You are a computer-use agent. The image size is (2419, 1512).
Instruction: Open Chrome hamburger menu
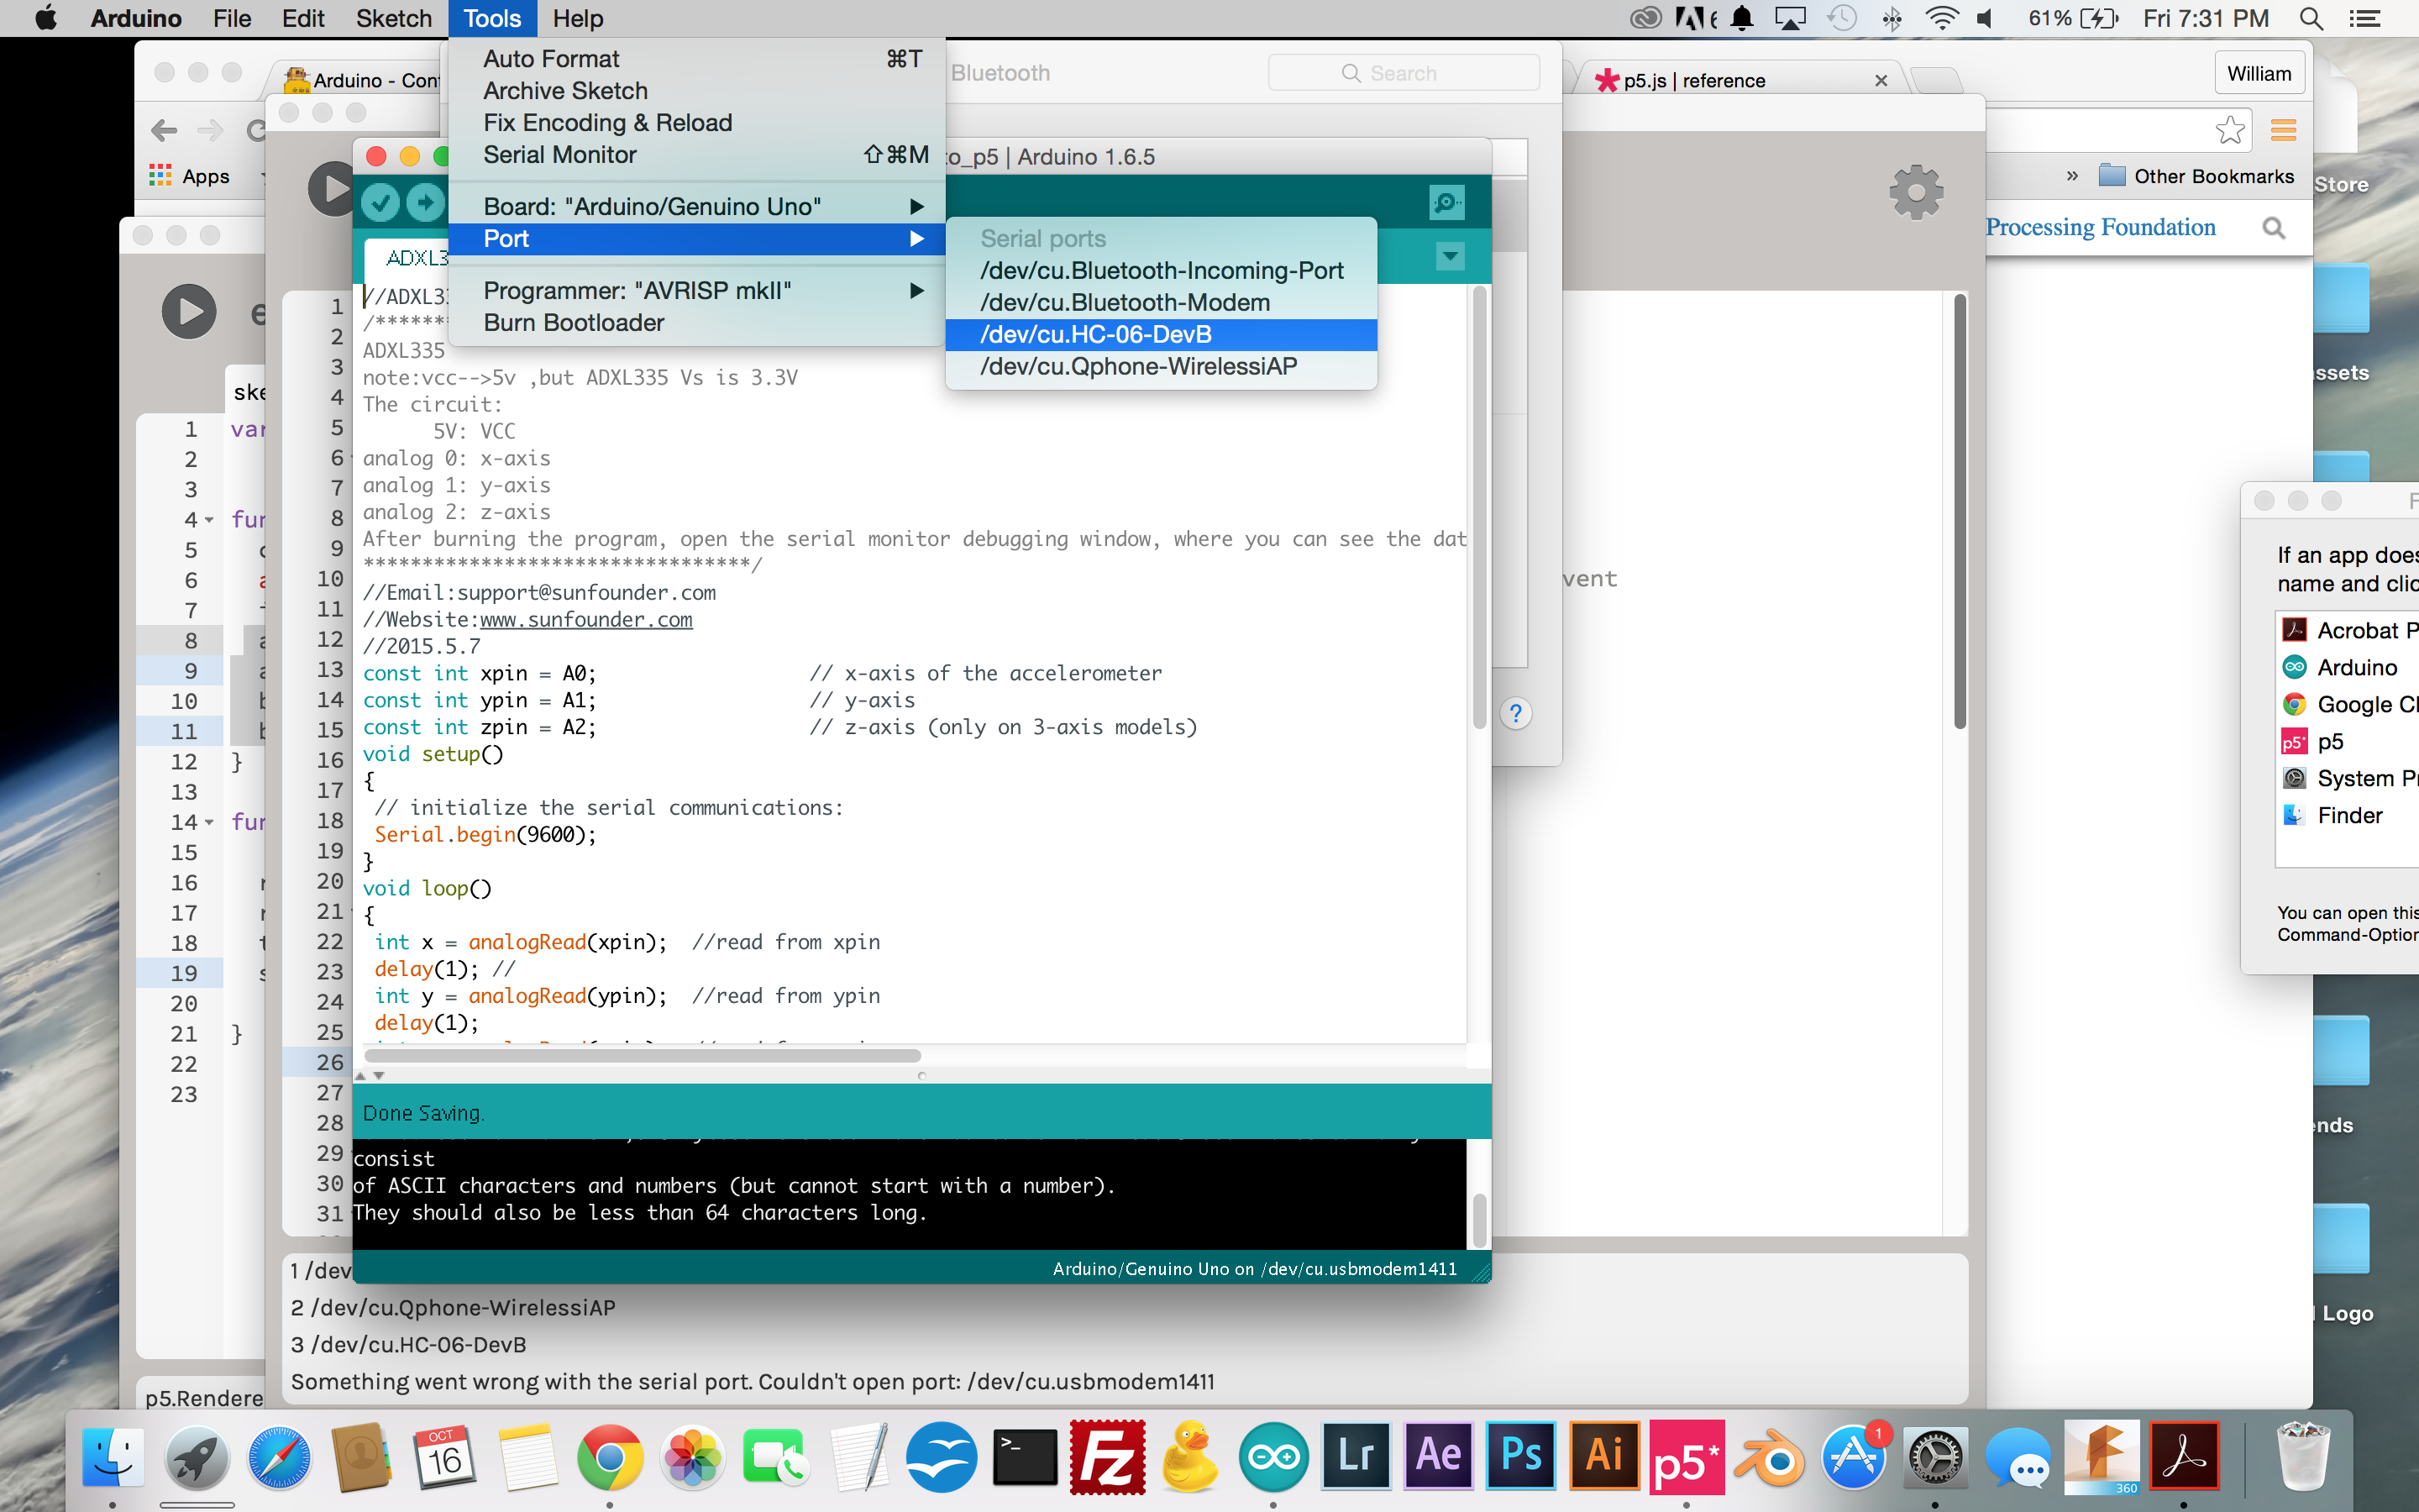[2283, 130]
